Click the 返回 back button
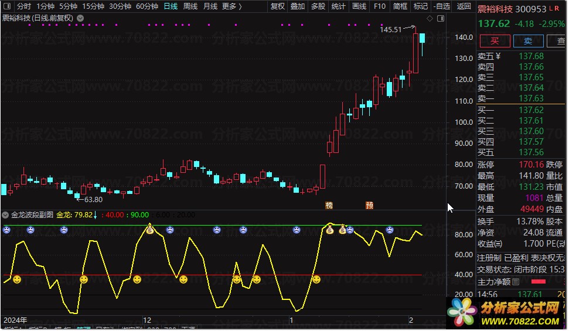 click(464, 6)
